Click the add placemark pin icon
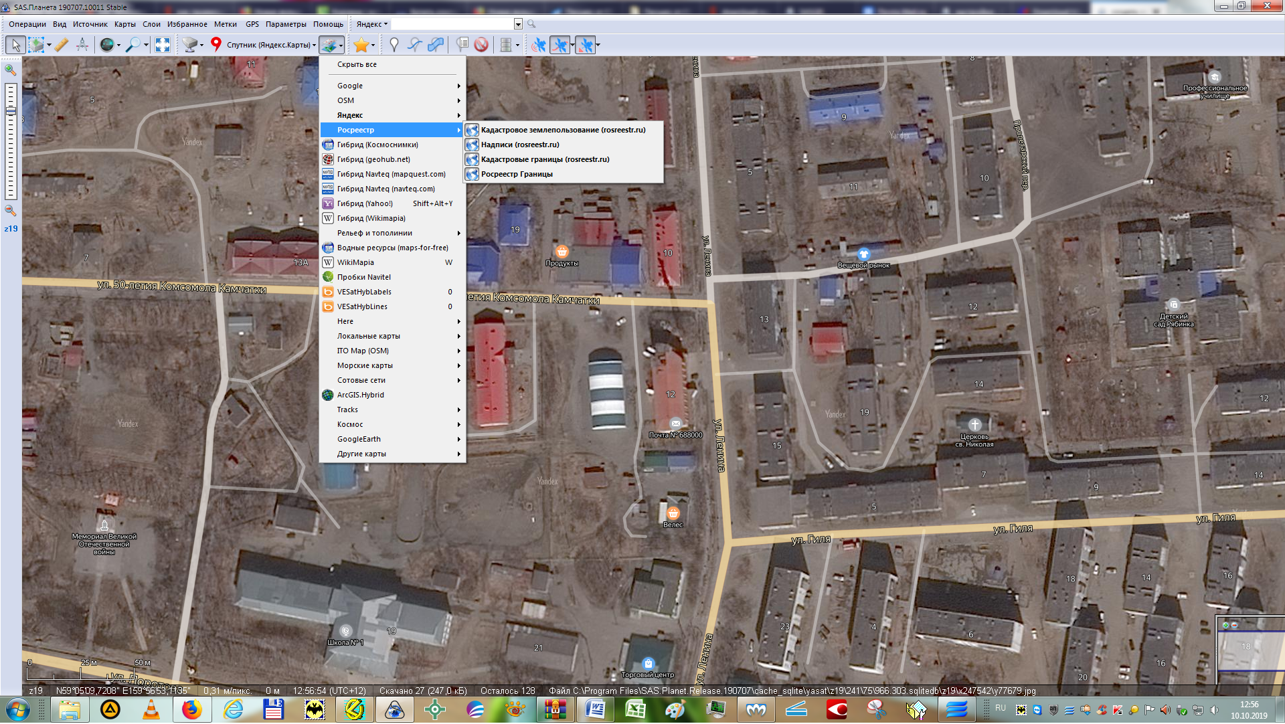This screenshot has width=1285, height=724. [x=394, y=45]
